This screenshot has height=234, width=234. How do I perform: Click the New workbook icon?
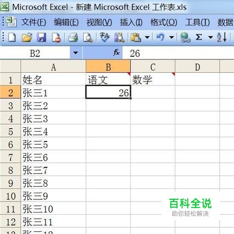12,37
